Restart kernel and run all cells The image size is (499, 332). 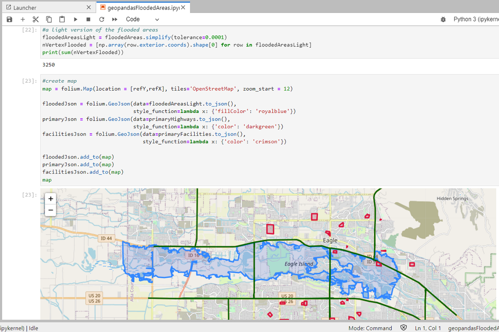tap(114, 19)
